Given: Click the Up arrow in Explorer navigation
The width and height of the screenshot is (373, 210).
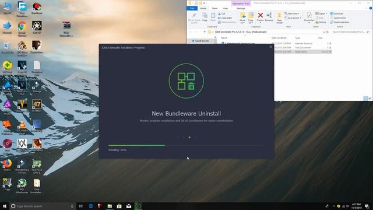Looking at the screenshot, I should (x=205, y=32).
